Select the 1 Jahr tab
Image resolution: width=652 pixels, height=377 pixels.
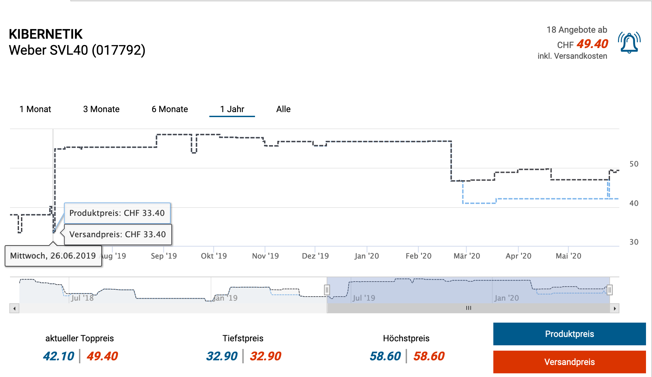(x=232, y=109)
